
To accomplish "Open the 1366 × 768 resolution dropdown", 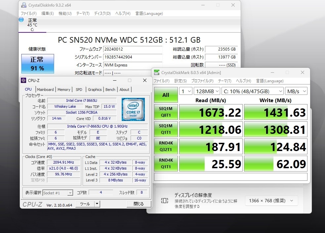I will pyautogui.click(x=271, y=201).
